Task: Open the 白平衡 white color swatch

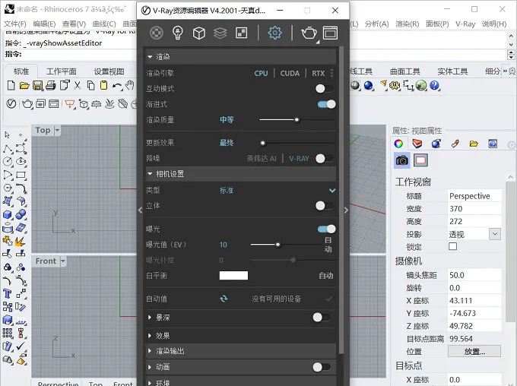Action: 233,276
